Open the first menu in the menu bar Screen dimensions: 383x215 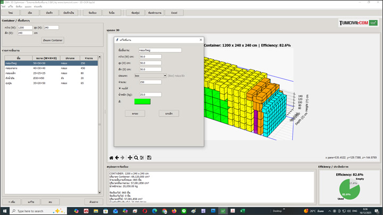pyautogui.click(x=3, y=6)
